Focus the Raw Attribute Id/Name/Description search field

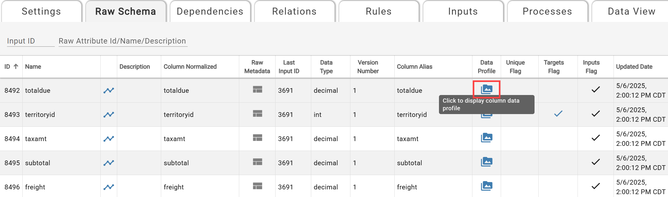pos(123,41)
